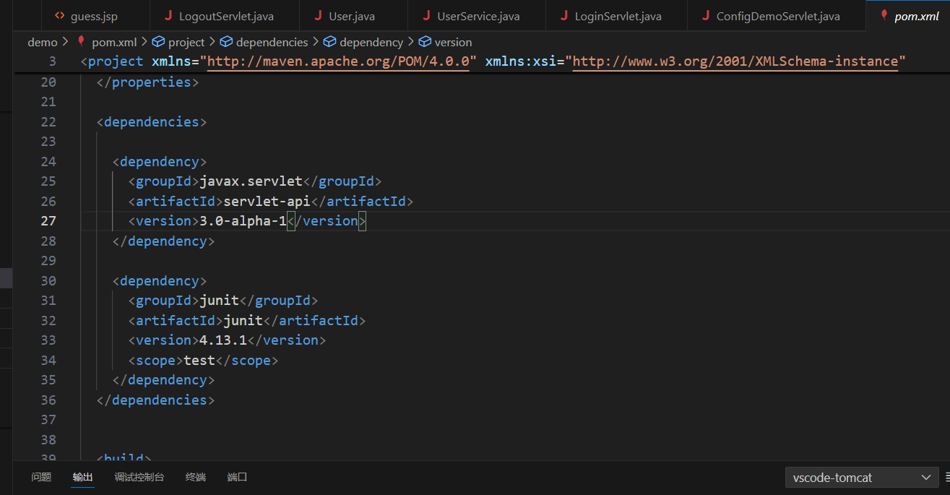Follow the w3.org XMLSchema-instance URL link
950x495 pixels.
click(x=735, y=62)
